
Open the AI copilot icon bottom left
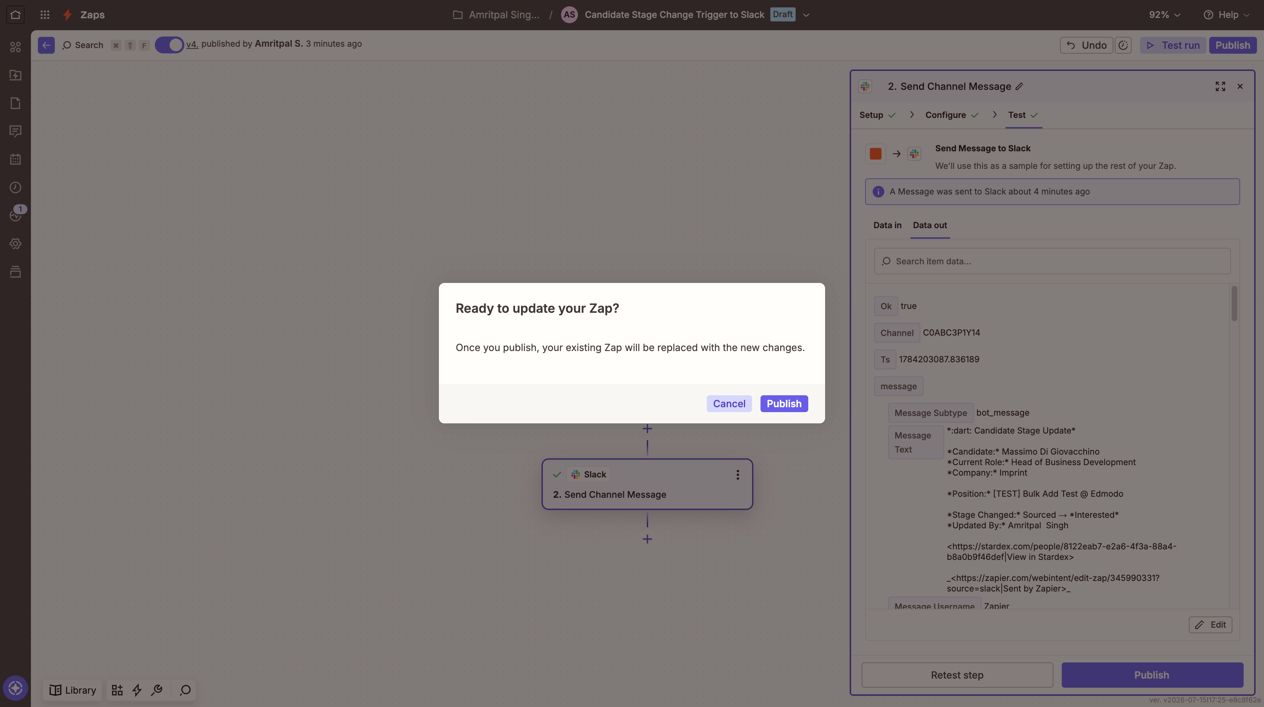point(15,688)
